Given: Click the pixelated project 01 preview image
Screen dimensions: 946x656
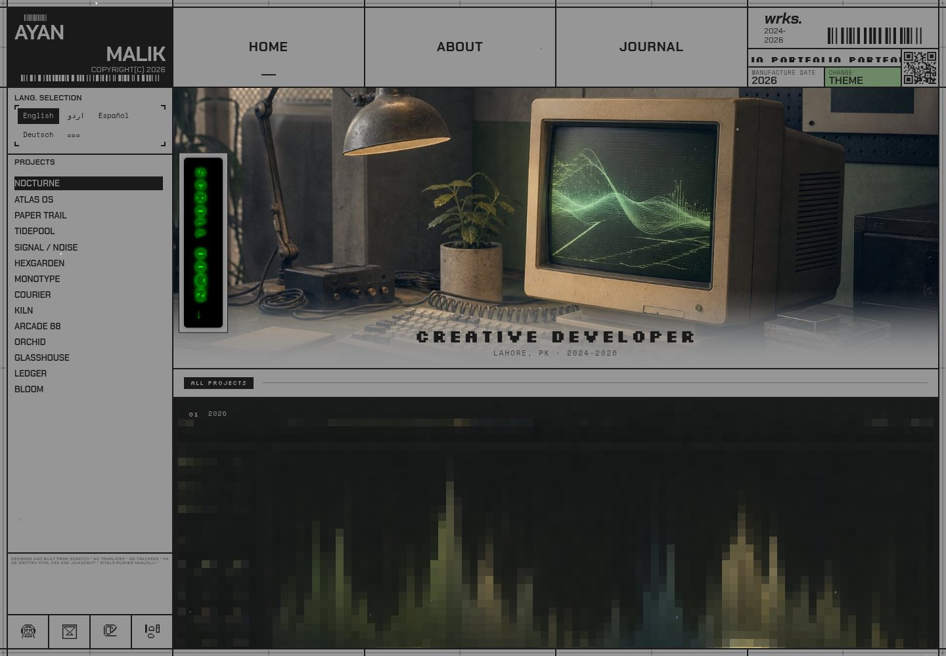Looking at the screenshot, I should (x=556, y=523).
